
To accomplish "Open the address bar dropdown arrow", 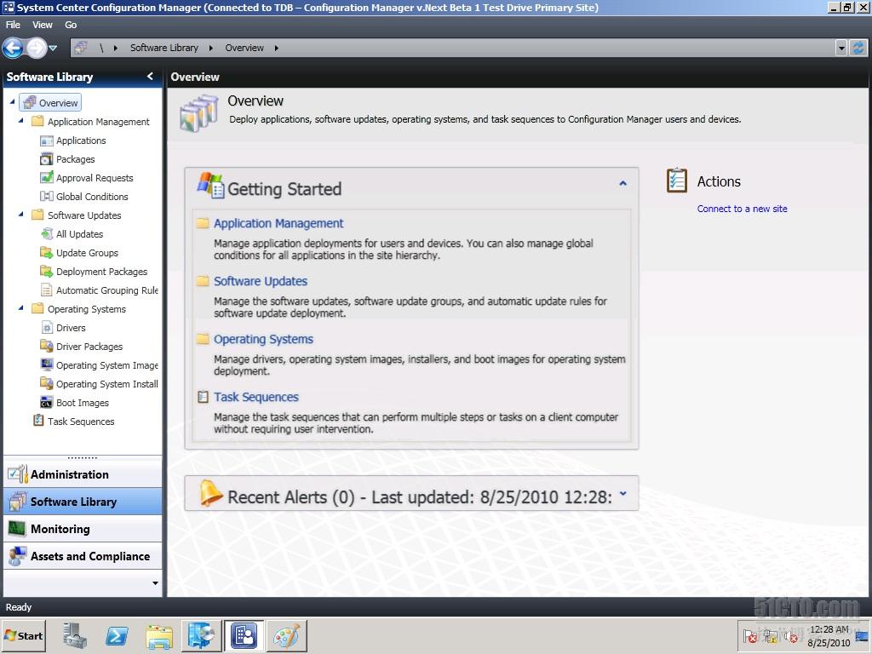I will coord(841,48).
